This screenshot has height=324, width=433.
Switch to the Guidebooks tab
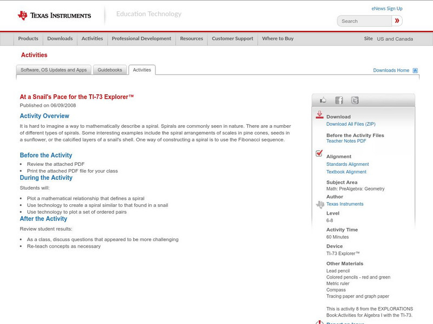pyautogui.click(x=110, y=70)
